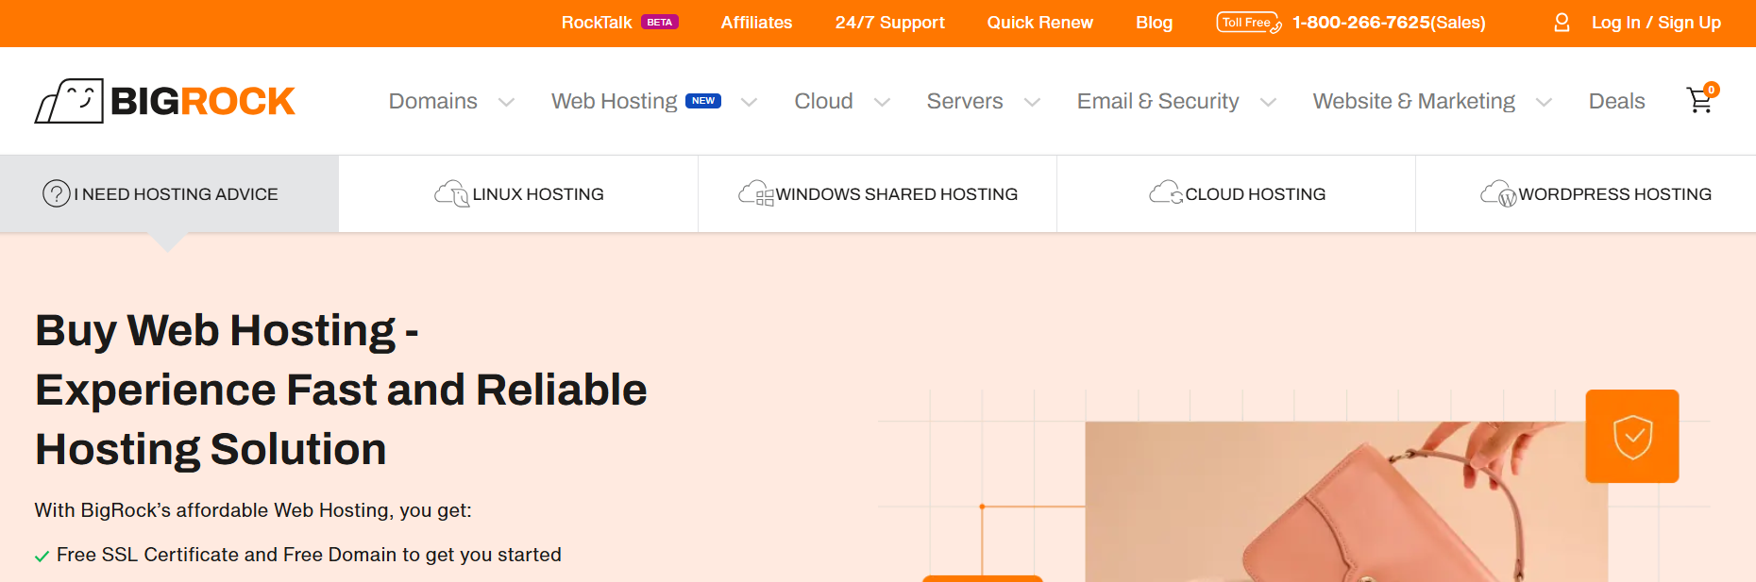Image resolution: width=1756 pixels, height=582 pixels.
Task: Click the handbag hero image
Action: 1346,502
